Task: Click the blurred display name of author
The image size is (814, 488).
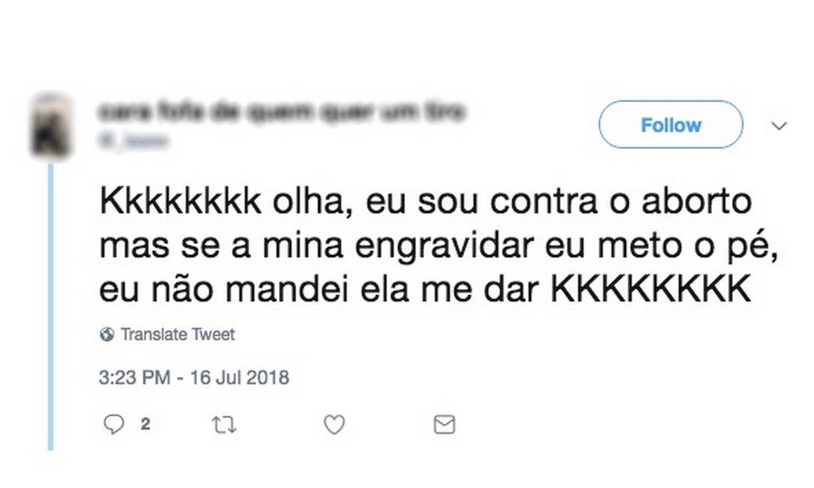Action: click(x=282, y=113)
